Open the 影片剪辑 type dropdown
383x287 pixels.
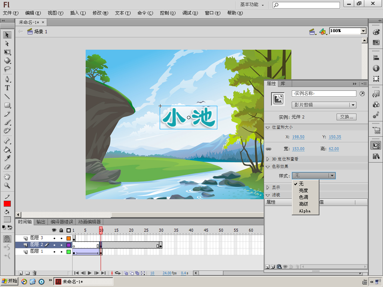pos(324,105)
